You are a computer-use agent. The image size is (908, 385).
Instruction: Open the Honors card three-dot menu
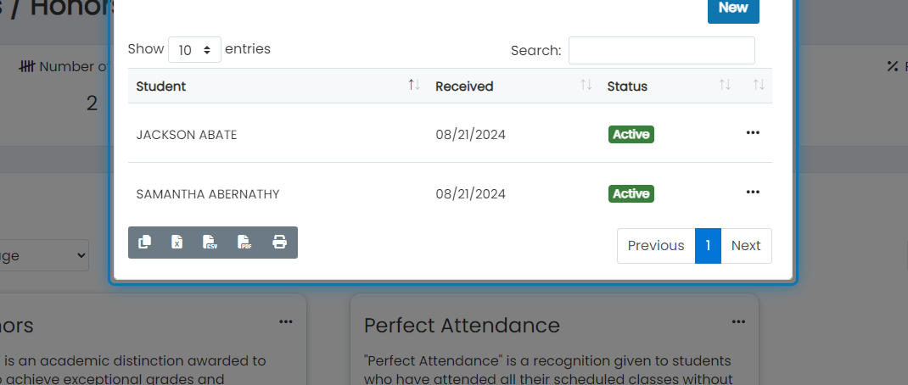286,322
